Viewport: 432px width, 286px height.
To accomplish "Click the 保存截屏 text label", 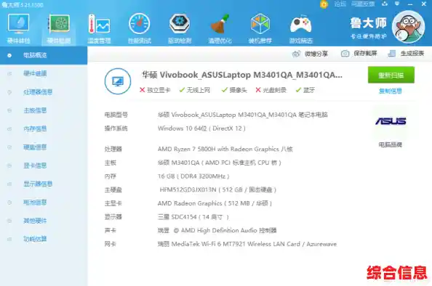I will coord(365,53).
